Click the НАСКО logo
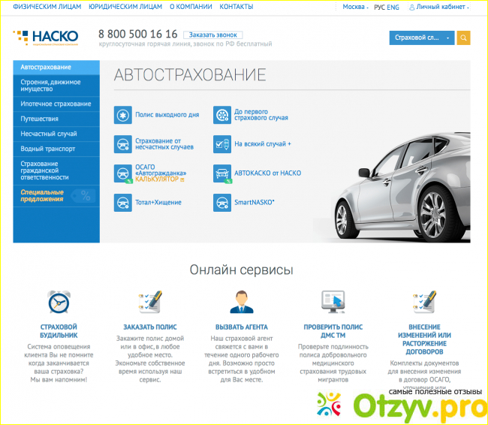Image resolution: width=488 pixels, height=425 pixels. click(47, 37)
